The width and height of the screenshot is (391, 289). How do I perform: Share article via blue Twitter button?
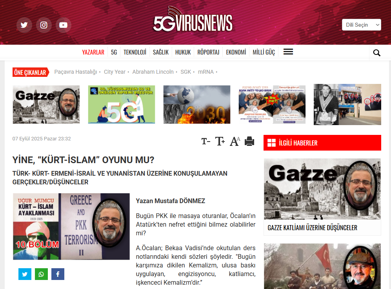(x=25, y=274)
